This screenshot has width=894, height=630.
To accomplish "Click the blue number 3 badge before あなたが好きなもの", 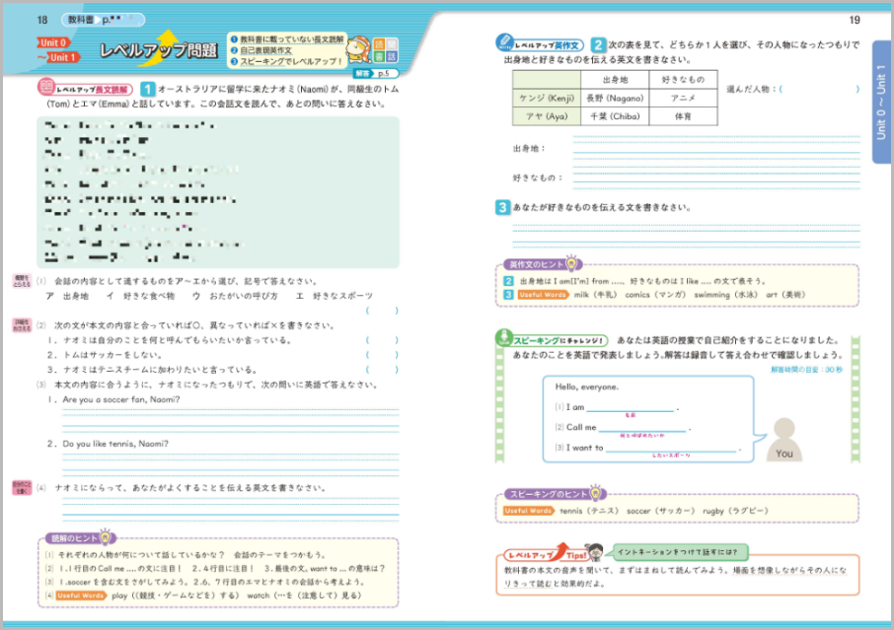I will click(502, 207).
